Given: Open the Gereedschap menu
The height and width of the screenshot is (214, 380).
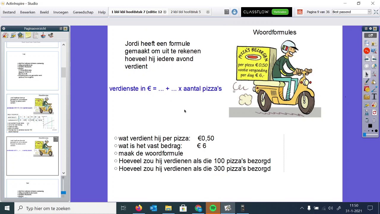Looking at the screenshot, I should coord(83,12).
